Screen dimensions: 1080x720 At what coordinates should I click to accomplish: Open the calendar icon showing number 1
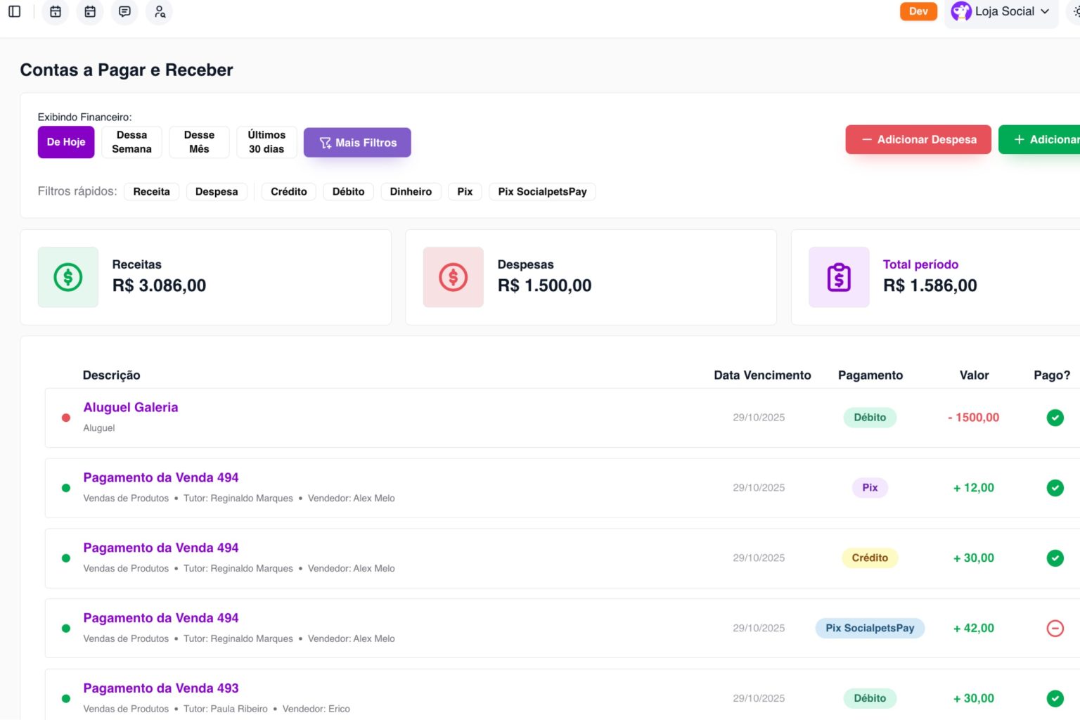(x=56, y=11)
